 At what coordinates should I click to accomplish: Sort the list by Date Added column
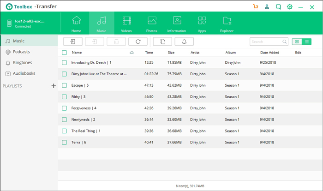pos(269,53)
